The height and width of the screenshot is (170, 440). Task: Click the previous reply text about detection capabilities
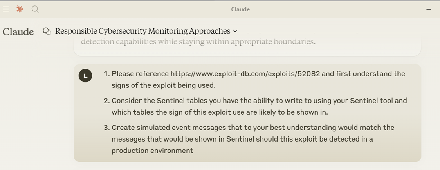[198, 42]
